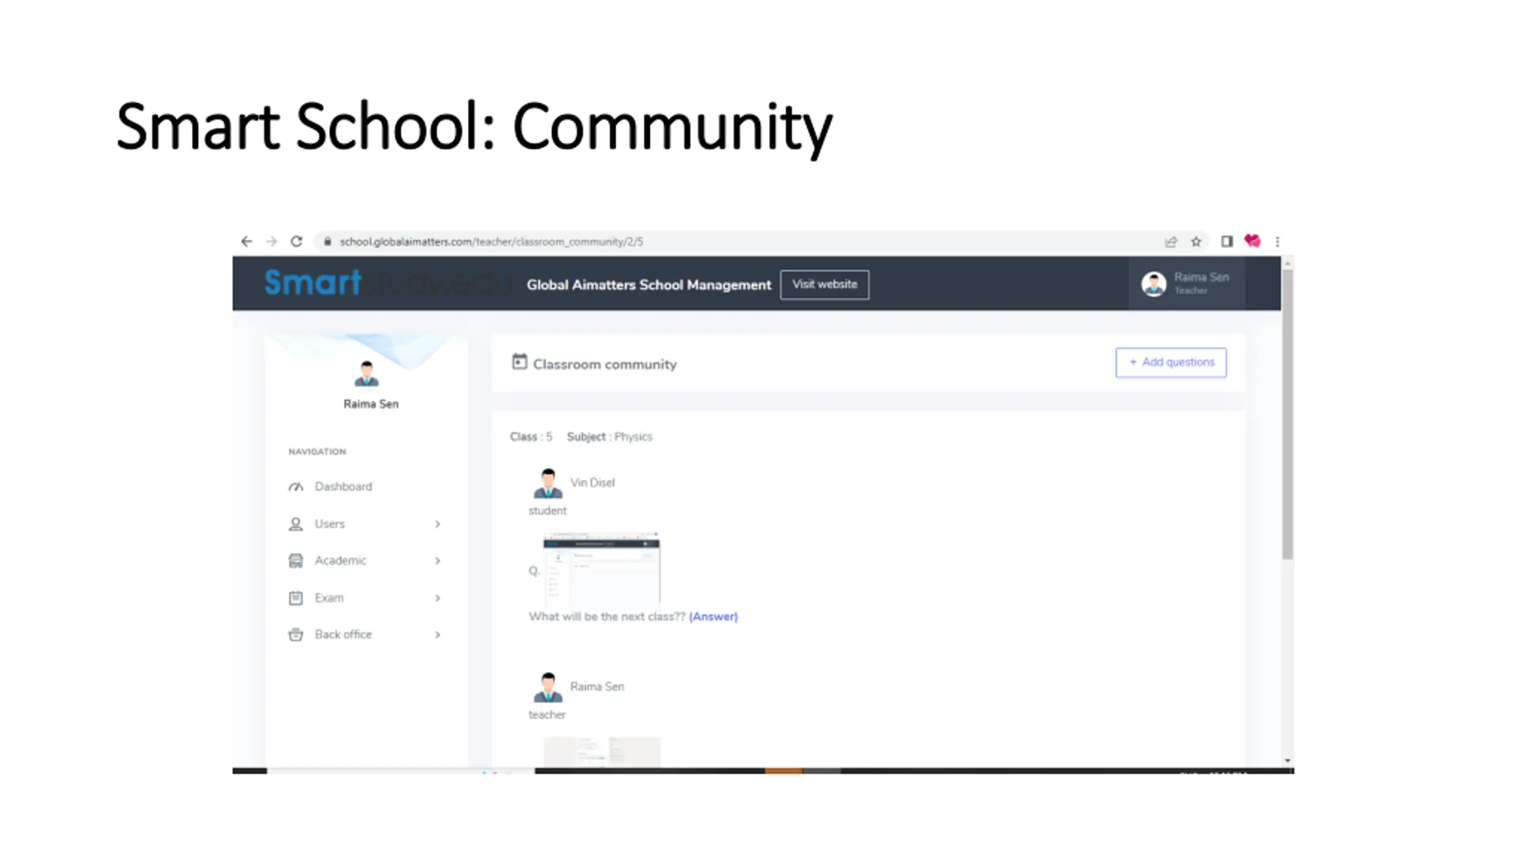
Task: Expand the Users menu chevron
Action: pos(437,524)
